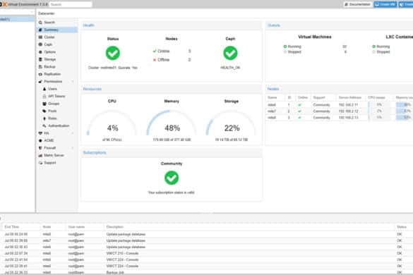Screen dimensions: 413x275
Task: Sort nodes by Server Address column header
Action: click(349, 97)
